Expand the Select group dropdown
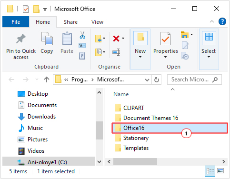230x179 pixels. coord(209,57)
